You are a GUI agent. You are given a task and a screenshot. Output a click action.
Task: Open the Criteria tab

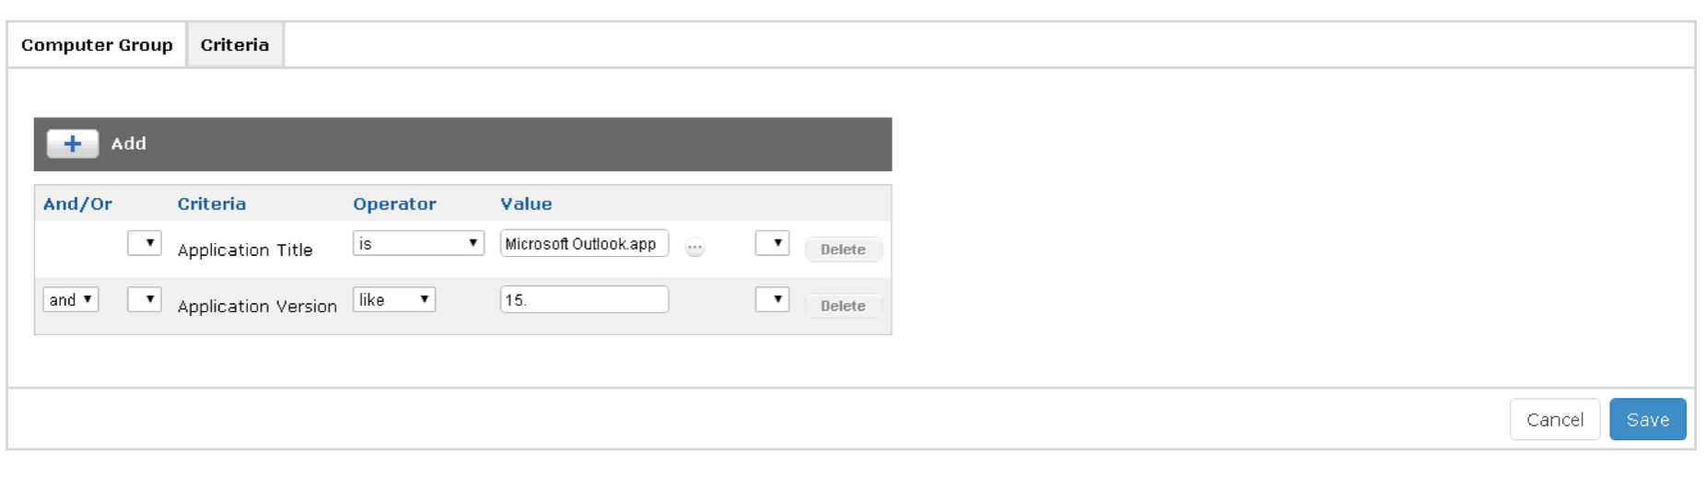[235, 45]
